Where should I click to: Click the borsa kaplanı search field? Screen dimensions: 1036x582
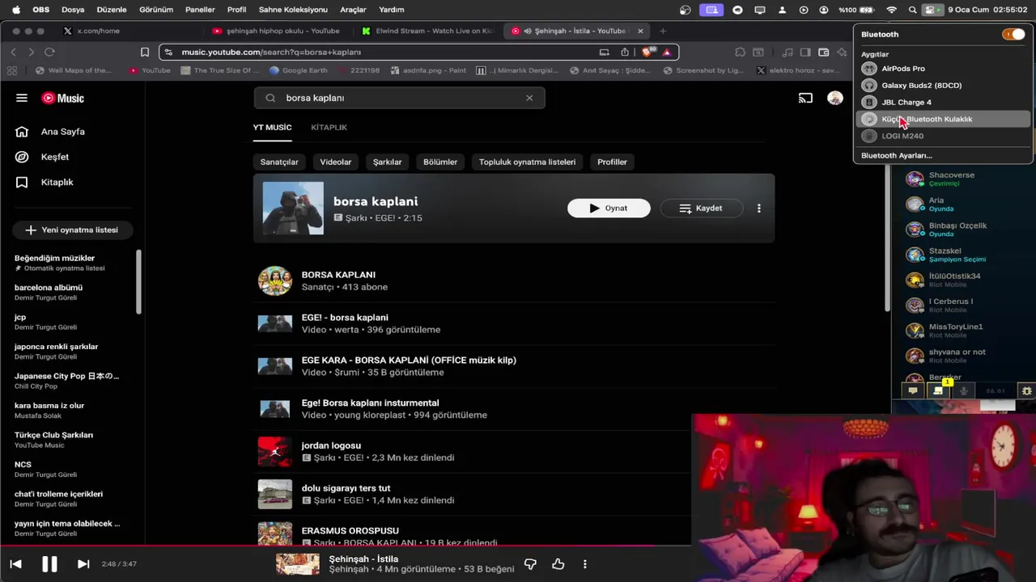399,98
